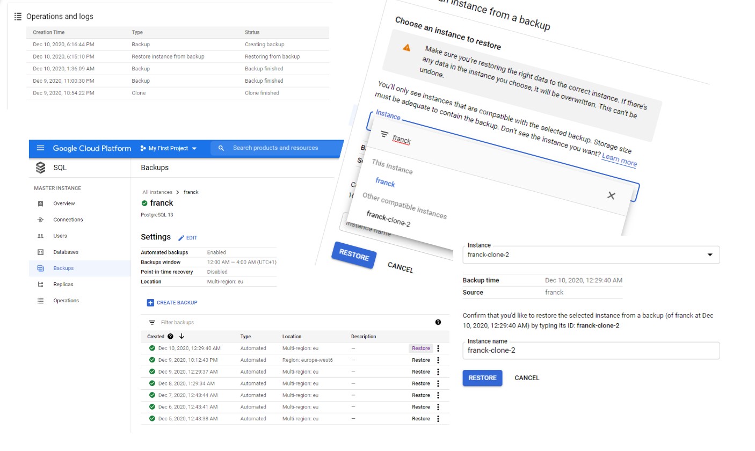
Task: Click the help icon right of Filter backups
Action: (x=438, y=322)
